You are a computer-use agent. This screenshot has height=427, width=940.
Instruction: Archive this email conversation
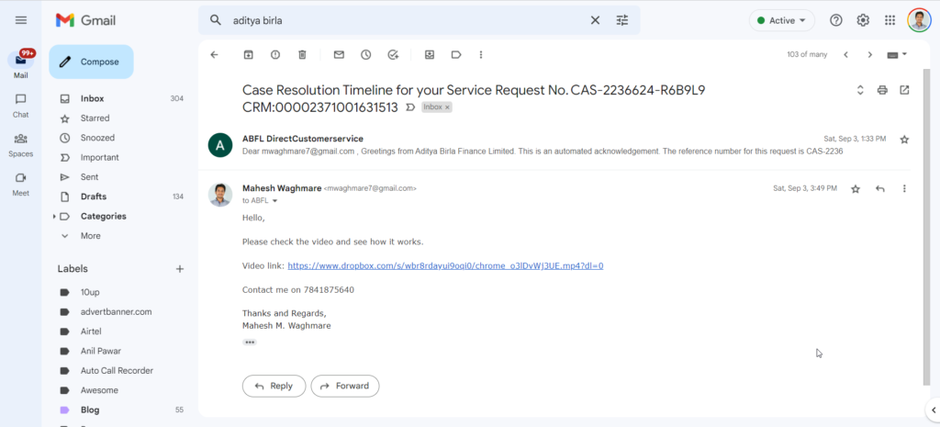(248, 54)
